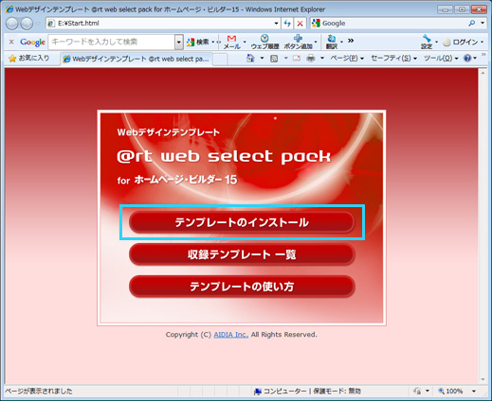Image resolution: width=492 pixels, height=401 pixels.
Task: Open the Print dropdown arrow
Action: pos(322,58)
